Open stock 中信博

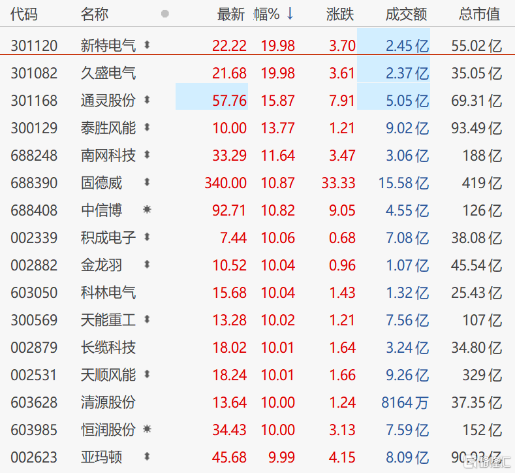[x=101, y=210]
